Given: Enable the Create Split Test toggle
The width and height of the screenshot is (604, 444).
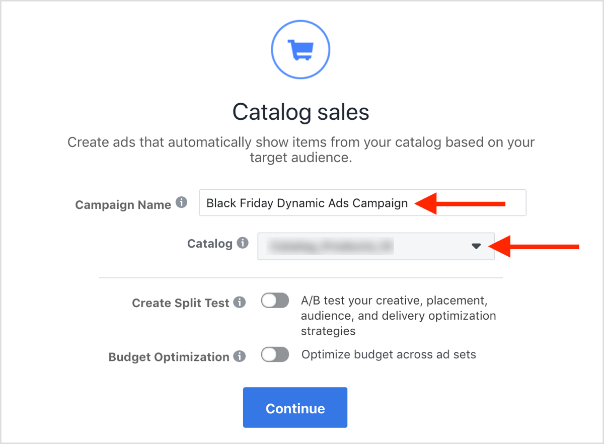Looking at the screenshot, I should pyautogui.click(x=274, y=300).
